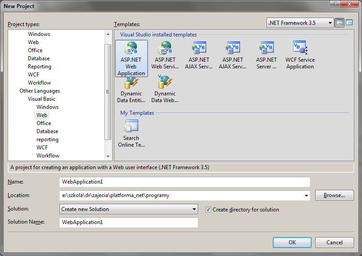The width and height of the screenshot is (362, 256).
Task: Select Database above Other Languages
Action: (x=39, y=58)
